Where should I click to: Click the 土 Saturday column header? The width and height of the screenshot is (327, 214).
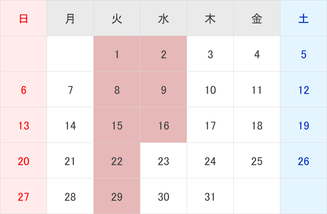pos(303,18)
